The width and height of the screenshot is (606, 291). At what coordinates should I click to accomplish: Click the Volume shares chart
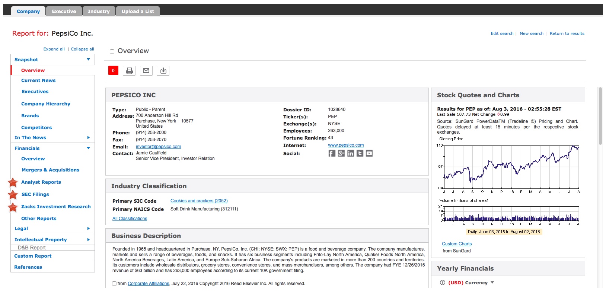pos(511,214)
